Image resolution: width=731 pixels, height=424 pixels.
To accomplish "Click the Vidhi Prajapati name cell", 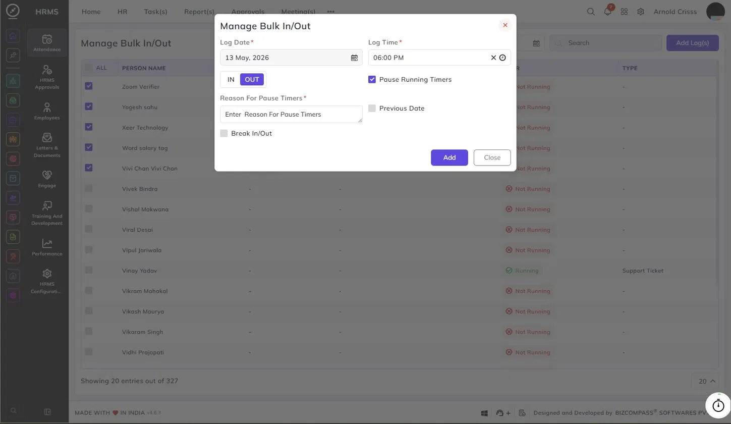I will tap(143, 352).
